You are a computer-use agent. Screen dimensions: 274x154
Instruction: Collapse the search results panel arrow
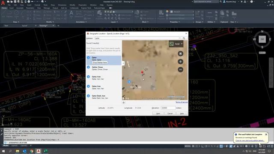(x=123, y=63)
